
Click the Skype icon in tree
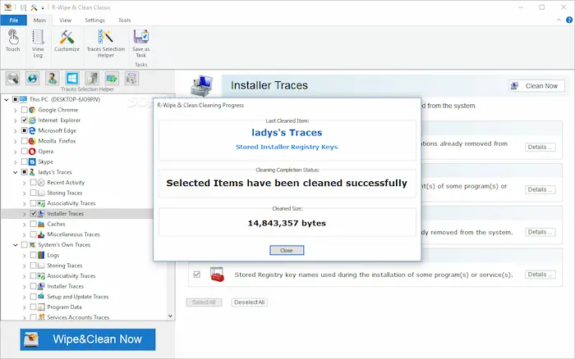(32, 161)
